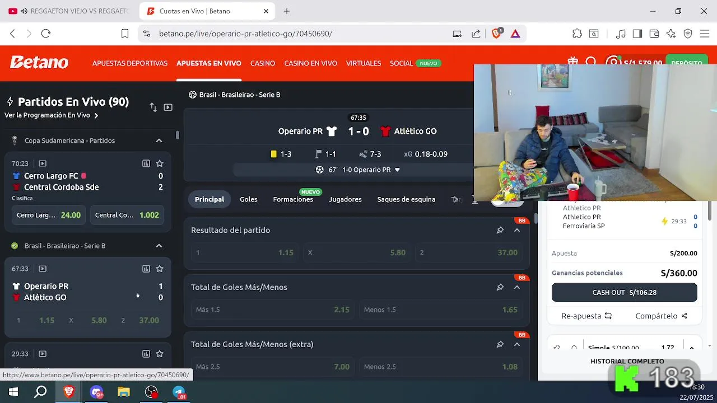Open CASINO EN VIVO menu item
This screenshot has height=403, width=717.
(310, 63)
